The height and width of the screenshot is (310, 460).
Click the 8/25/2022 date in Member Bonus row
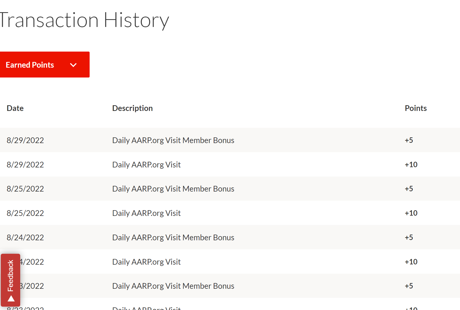[25, 189]
